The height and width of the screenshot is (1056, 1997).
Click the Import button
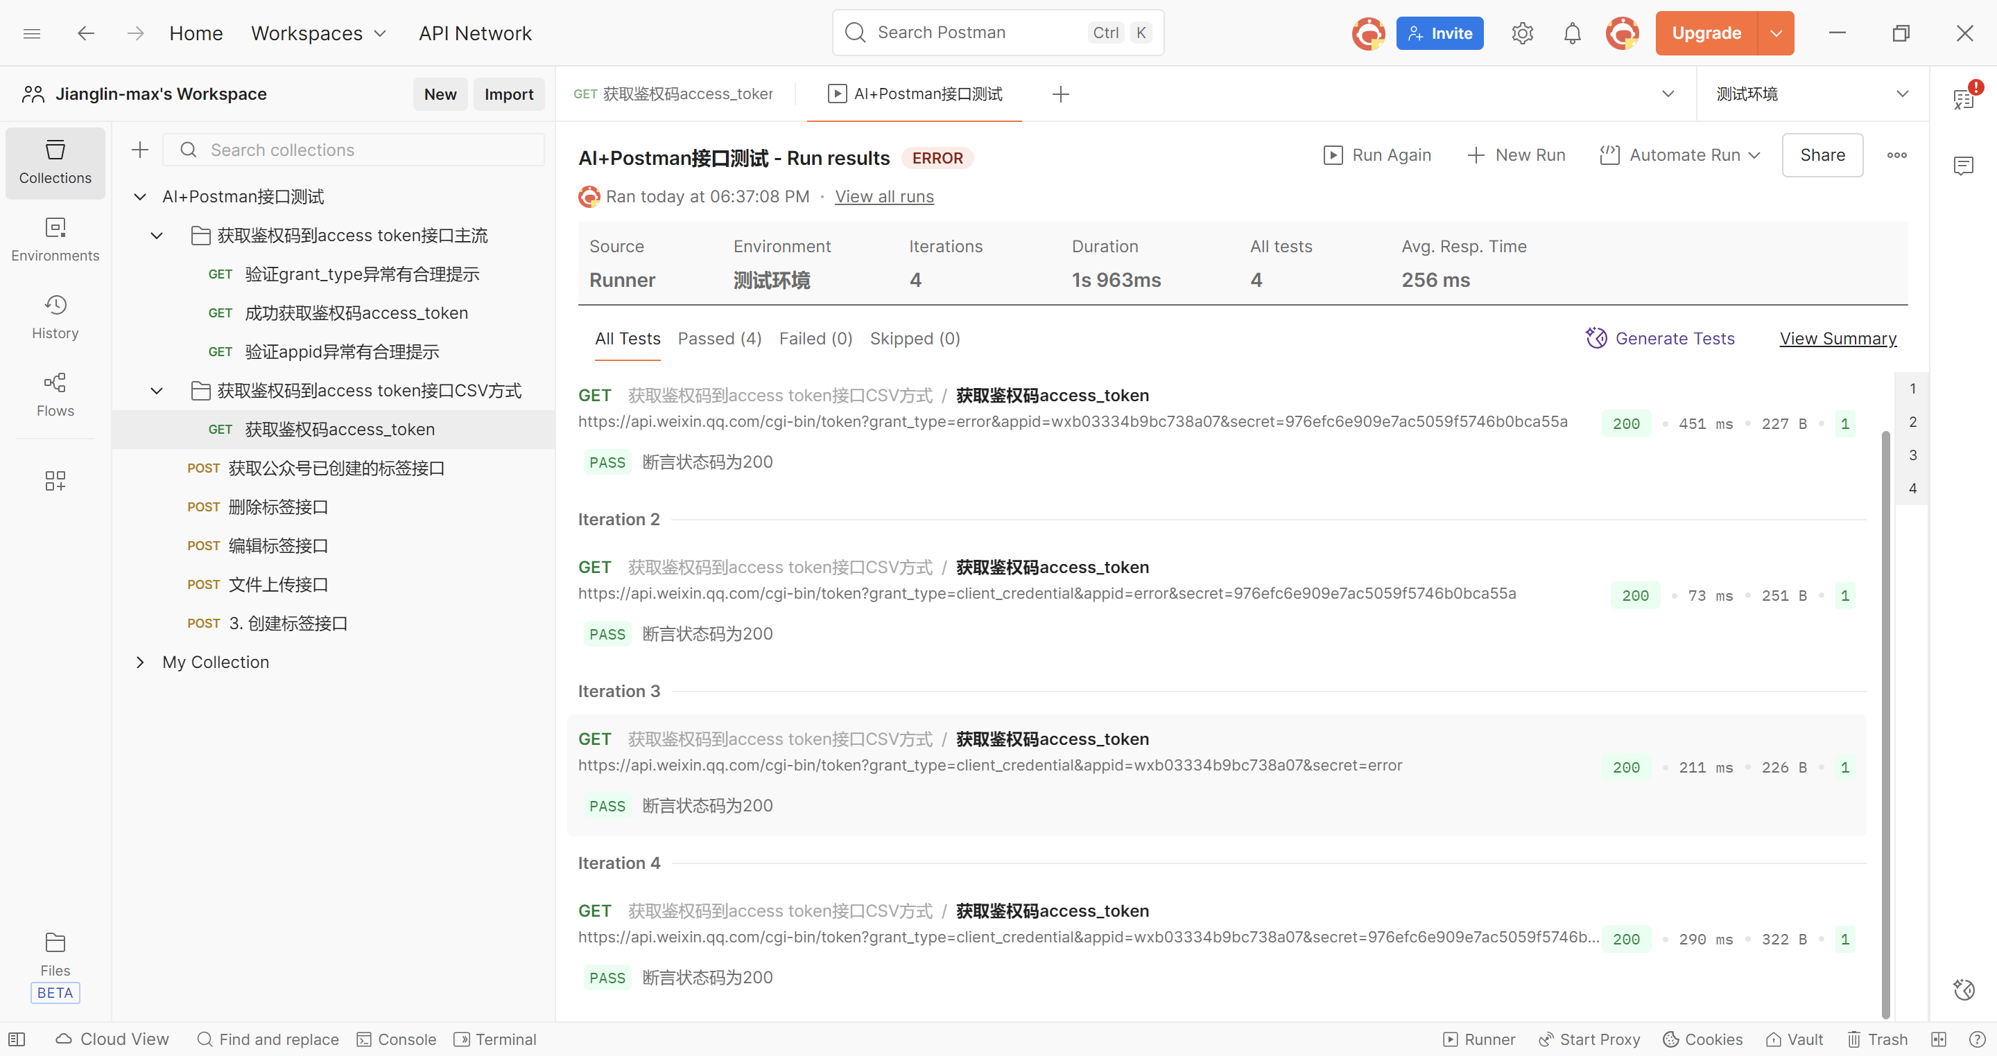tap(508, 94)
